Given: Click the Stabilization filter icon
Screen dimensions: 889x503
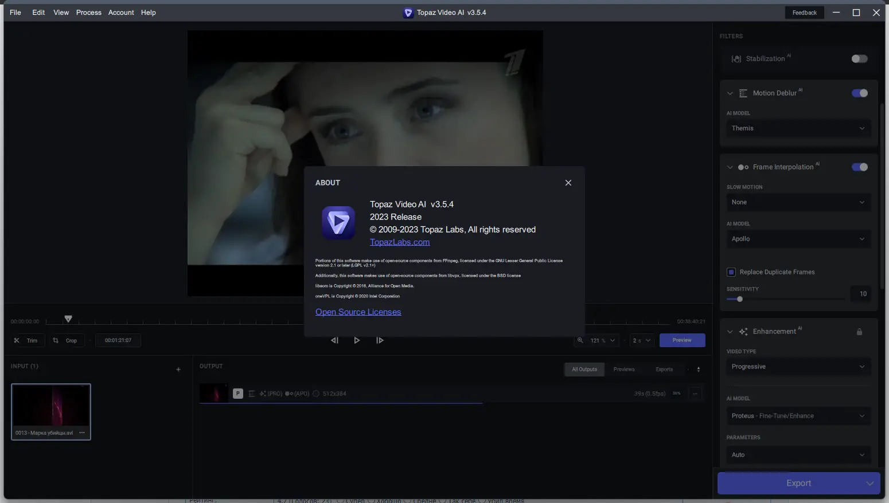Looking at the screenshot, I should [x=736, y=59].
